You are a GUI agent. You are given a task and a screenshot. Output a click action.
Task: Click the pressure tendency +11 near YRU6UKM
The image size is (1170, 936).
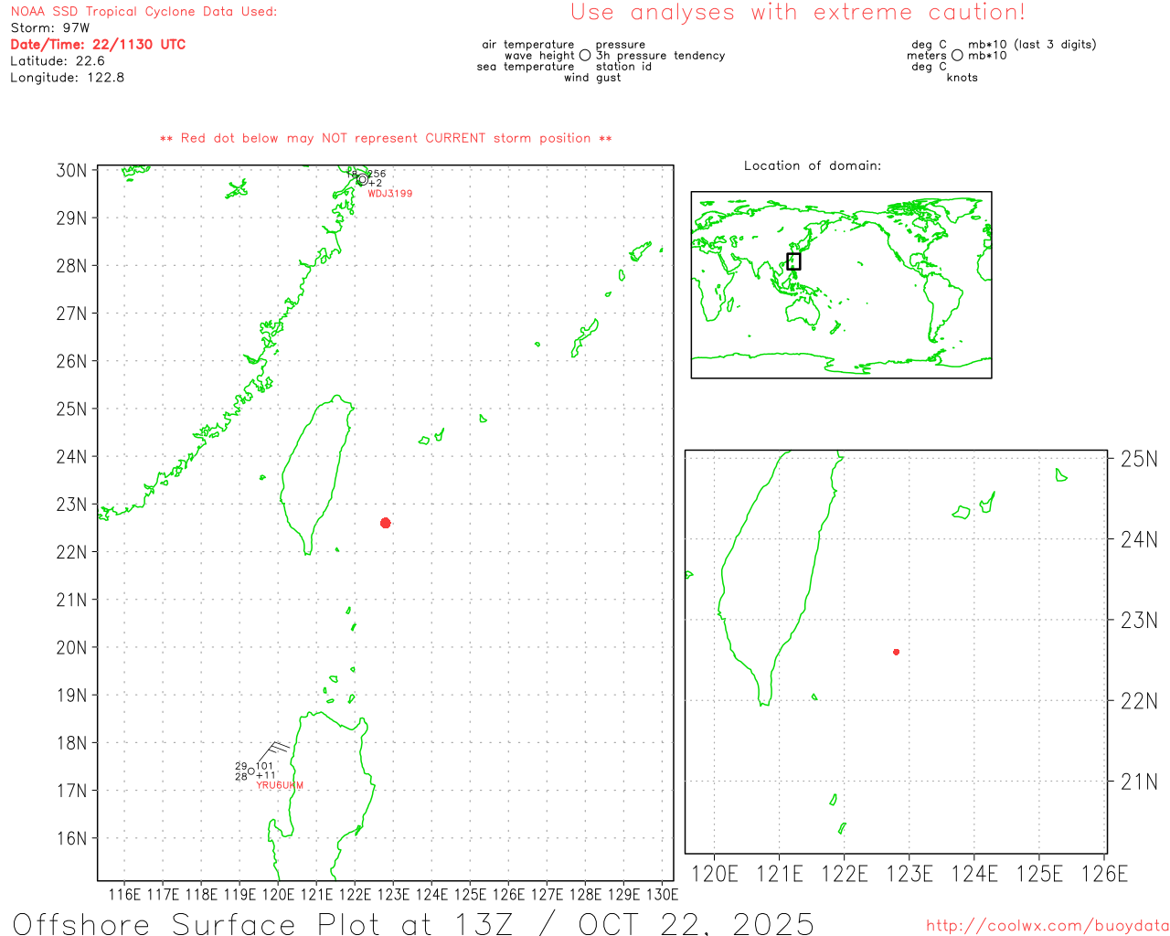266,776
